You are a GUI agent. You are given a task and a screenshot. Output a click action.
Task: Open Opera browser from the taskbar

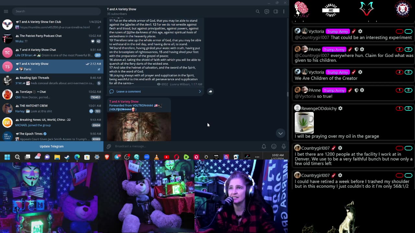[x=176, y=157]
